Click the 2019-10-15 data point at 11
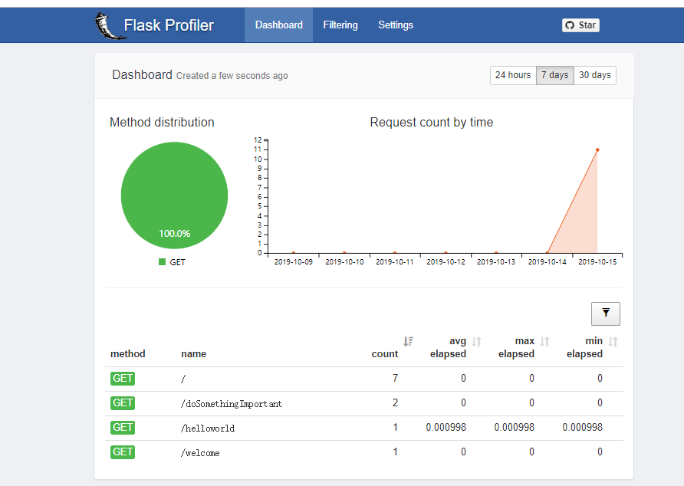684x486 pixels. click(597, 149)
